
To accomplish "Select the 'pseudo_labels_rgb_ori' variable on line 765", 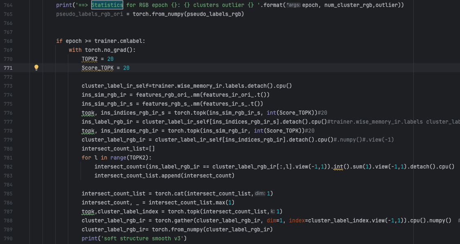I will (90, 14).
